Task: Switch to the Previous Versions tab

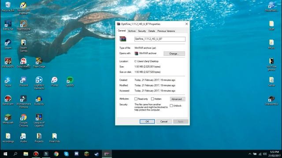Action: click(166, 31)
